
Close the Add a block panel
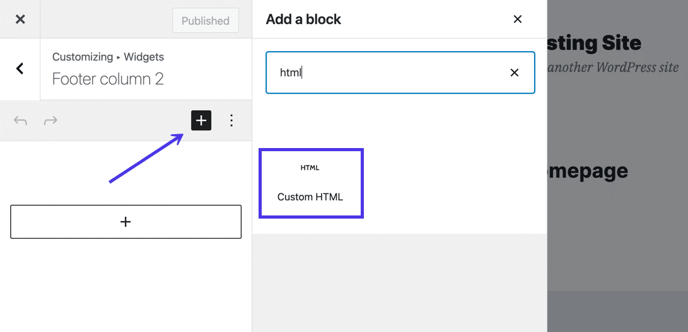(x=518, y=20)
